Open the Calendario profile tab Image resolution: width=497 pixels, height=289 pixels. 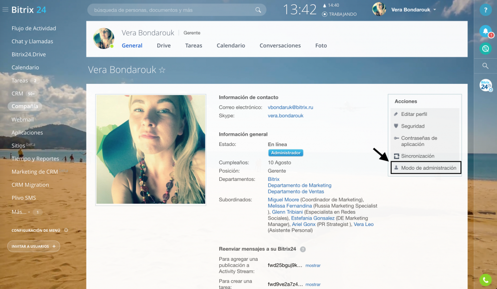(231, 46)
